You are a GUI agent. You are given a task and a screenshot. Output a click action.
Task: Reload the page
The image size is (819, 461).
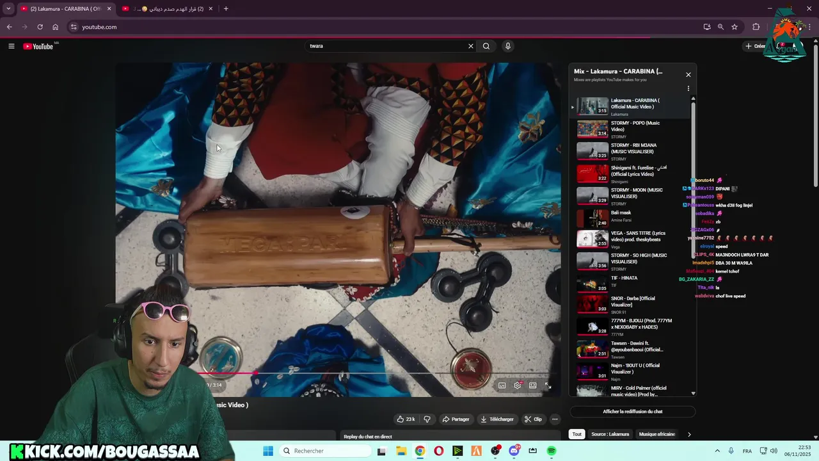point(40,27)
